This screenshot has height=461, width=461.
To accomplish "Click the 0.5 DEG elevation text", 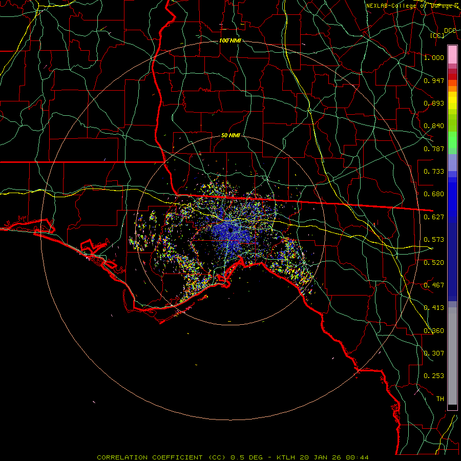I will coord(246,457).
